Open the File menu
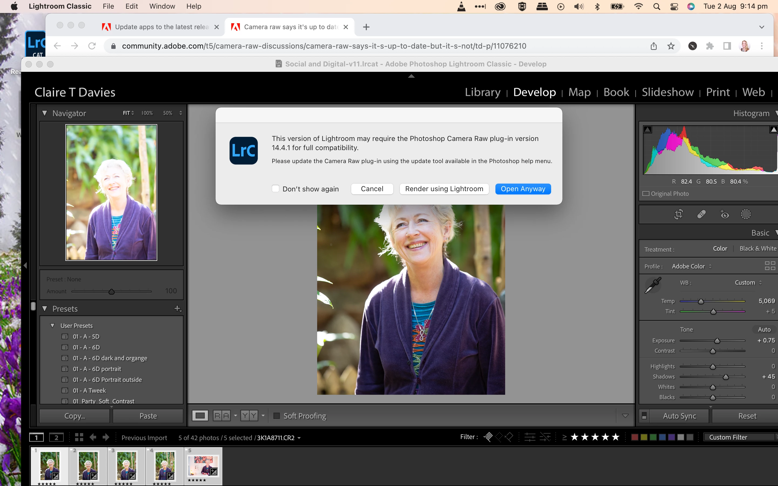The width and height of the screenshot is (778, 486). click(x=108, y=6)
